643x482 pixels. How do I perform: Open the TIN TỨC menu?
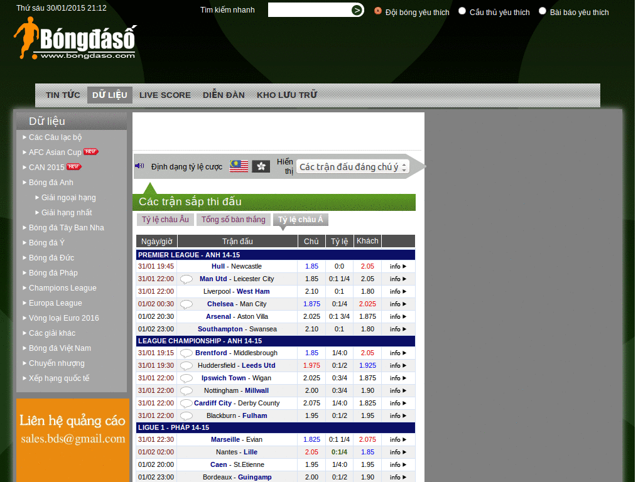[x=63, y=95]
